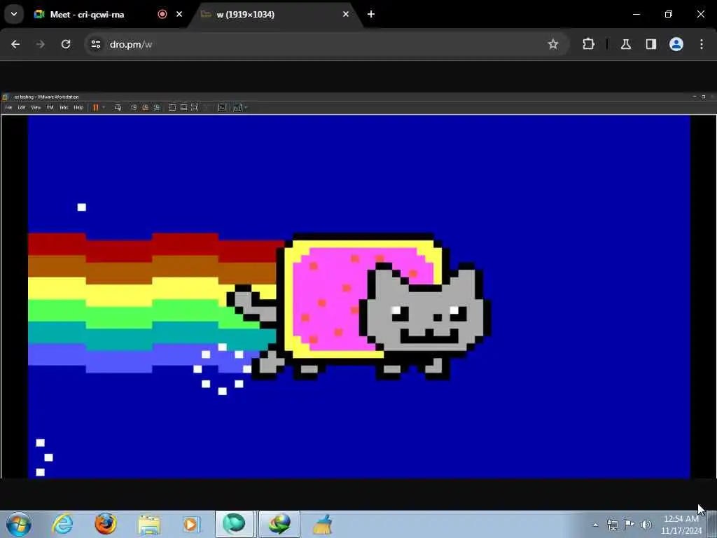Take a snapshot of the VM

pyautogui.click(x=134, y=107)
